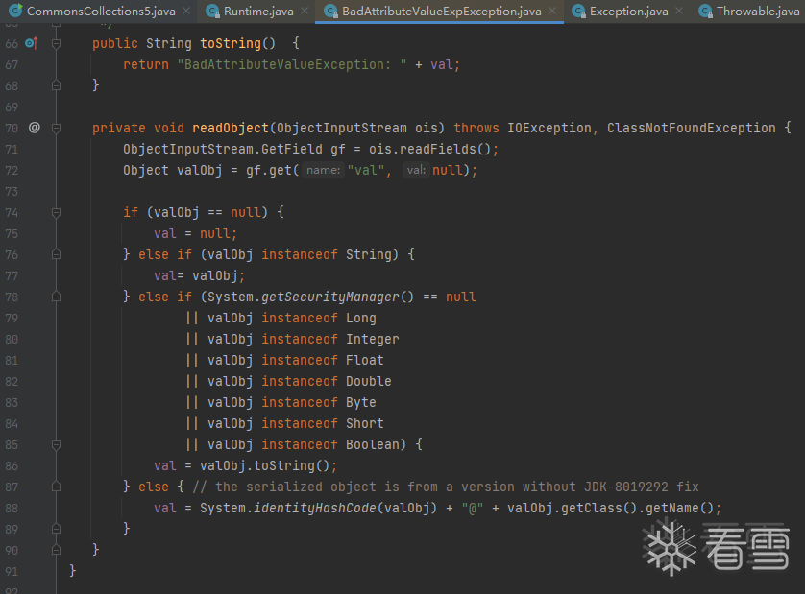
Task: Click the val: parameter hint on line 72
Action: point(416,170)
